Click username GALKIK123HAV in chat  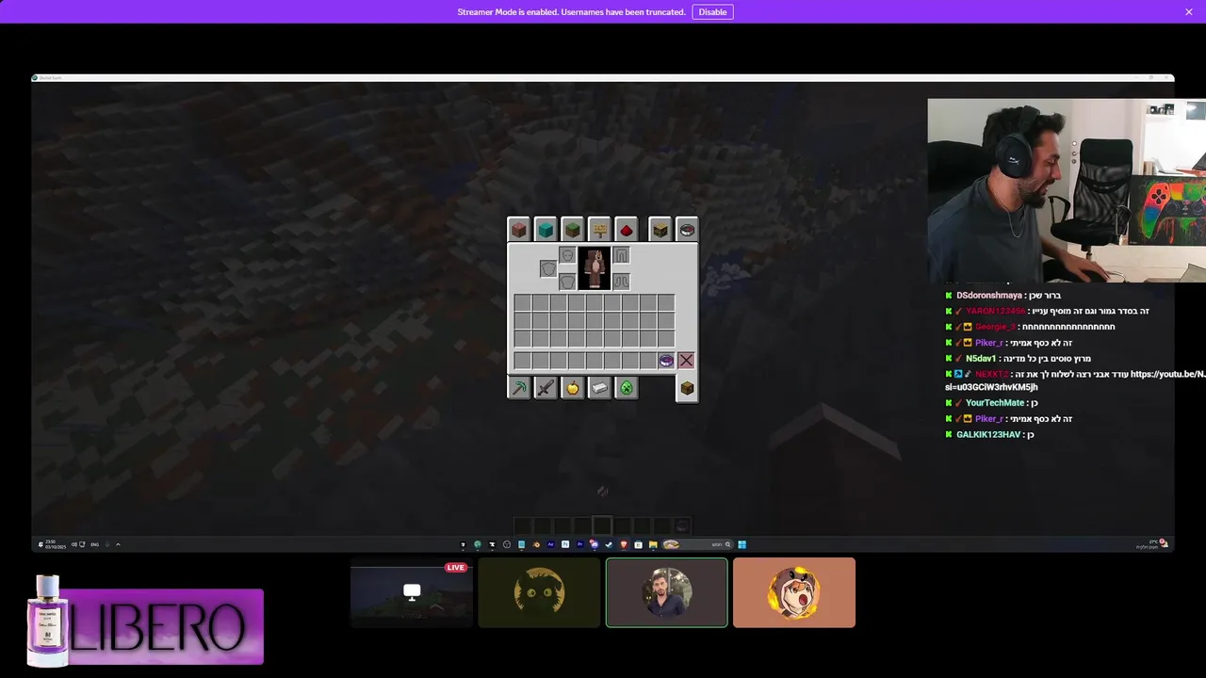point(988,435)
